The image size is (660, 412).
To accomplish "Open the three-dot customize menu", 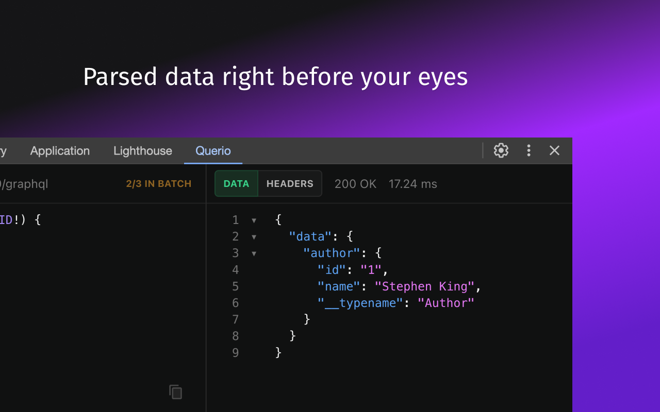I will click(x=529, y=150).
